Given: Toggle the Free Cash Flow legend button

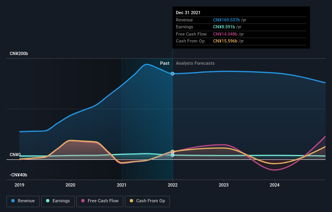Looking at the screenshot, I should point(100,201).
